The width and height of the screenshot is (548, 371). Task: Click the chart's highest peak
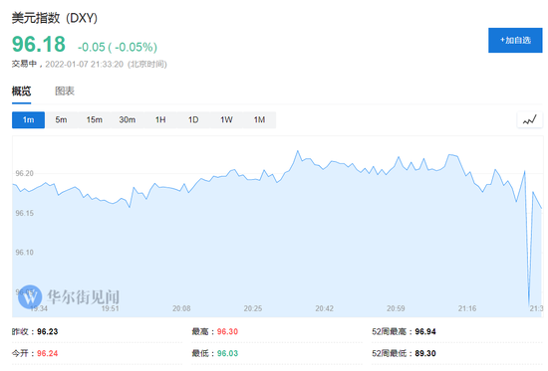pyautogui.click(x=298, y=151)
